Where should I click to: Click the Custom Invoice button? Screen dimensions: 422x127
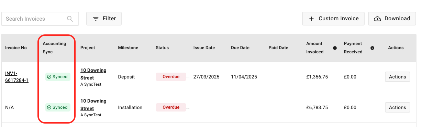333,19
